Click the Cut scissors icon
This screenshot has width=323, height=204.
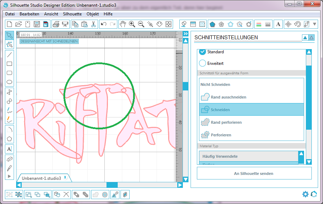pos(94,24)
